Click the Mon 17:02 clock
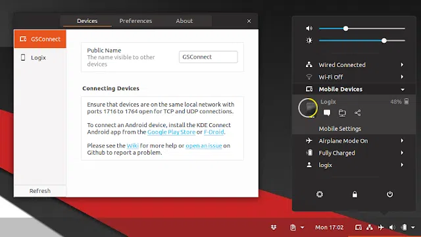Viewport: 421px width, 237px height. 329,227
